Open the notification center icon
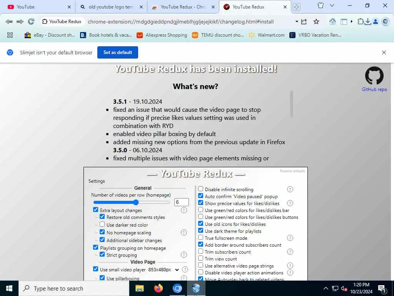Image resolution: width=394 pixels, height=296 pixels. [x=382, y=288]
